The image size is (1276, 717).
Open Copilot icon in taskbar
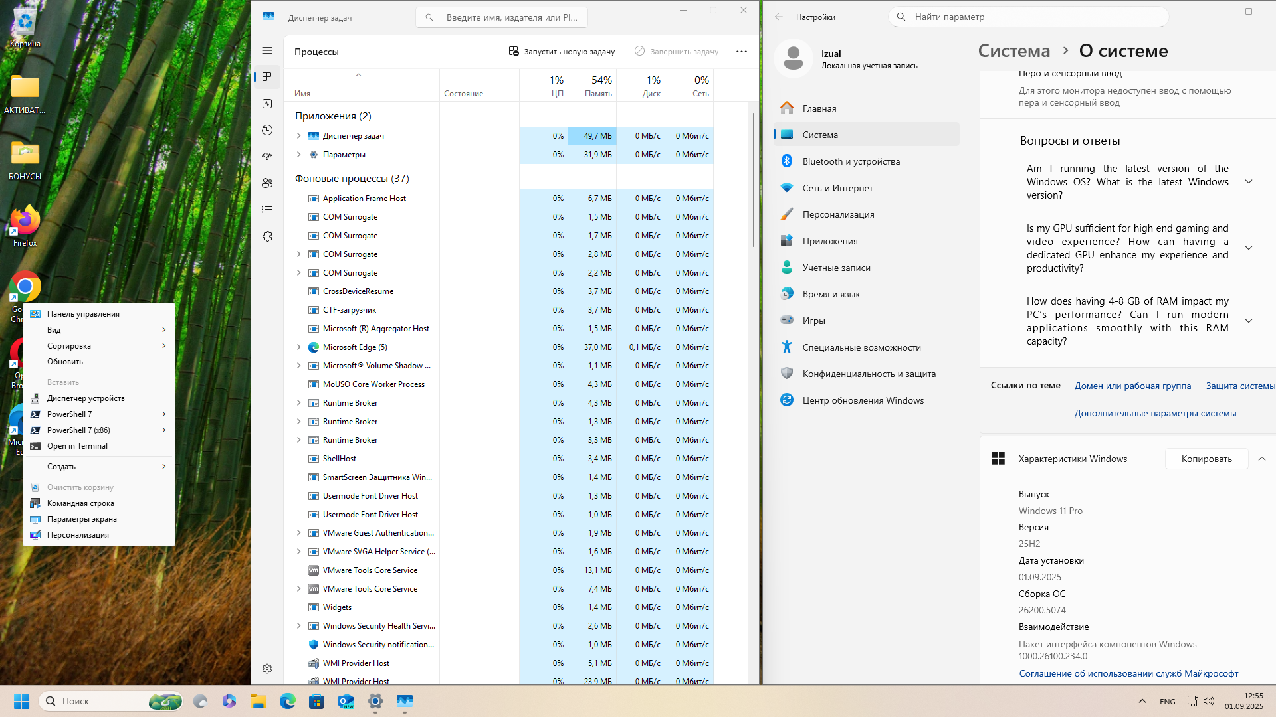229,701
